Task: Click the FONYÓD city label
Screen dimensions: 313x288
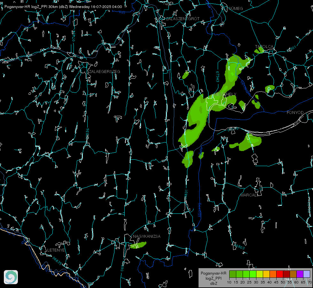Action: click(295, 113)
